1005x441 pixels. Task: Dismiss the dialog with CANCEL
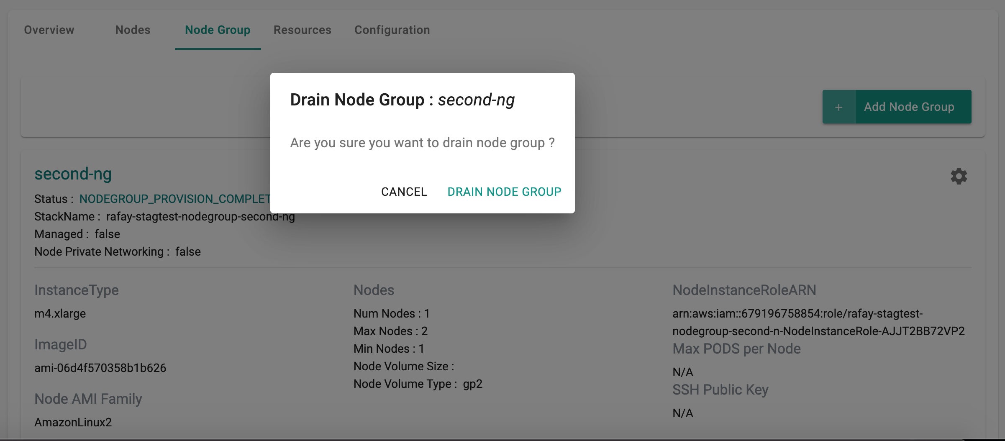(404, 192)
